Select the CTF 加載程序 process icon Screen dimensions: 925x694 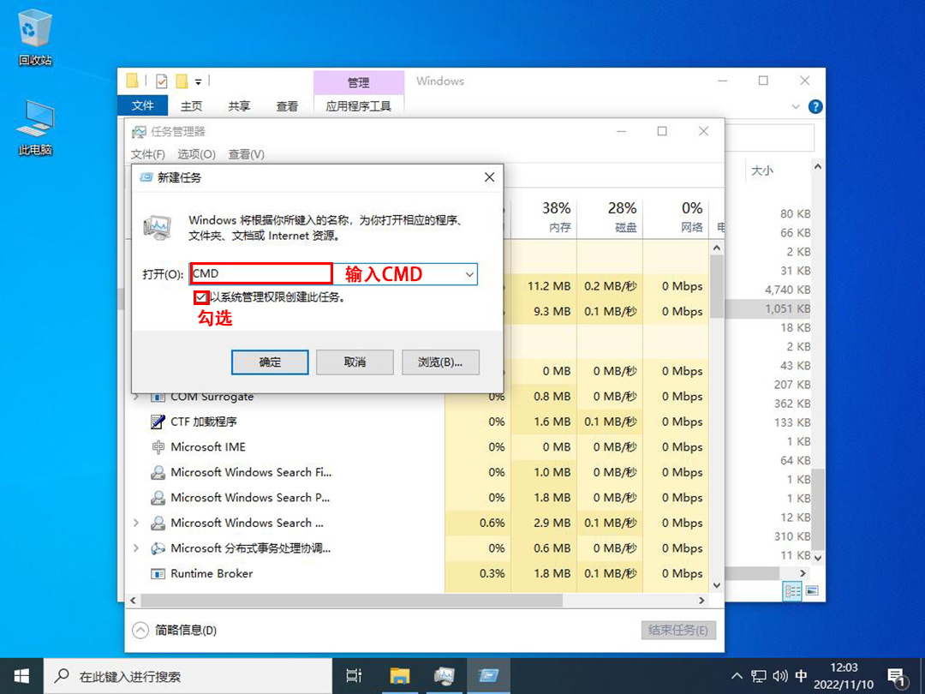point(158,422)
